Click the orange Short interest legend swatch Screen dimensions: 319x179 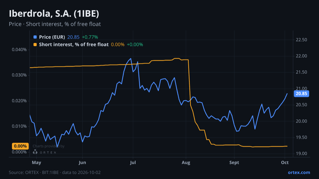pyautogui.click(x=35, y=45)
